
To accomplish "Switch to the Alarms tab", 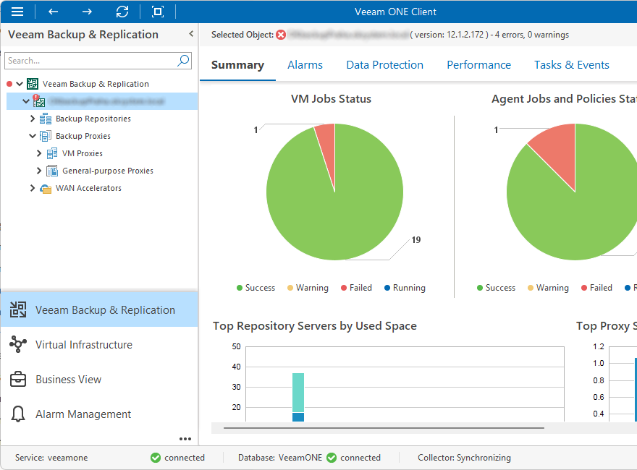I will click(x=305, y=64).
